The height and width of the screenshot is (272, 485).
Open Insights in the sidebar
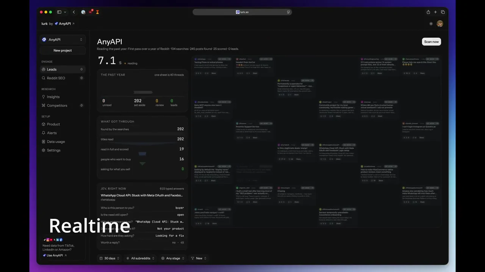pyautogui.click(x=63, y=97)
